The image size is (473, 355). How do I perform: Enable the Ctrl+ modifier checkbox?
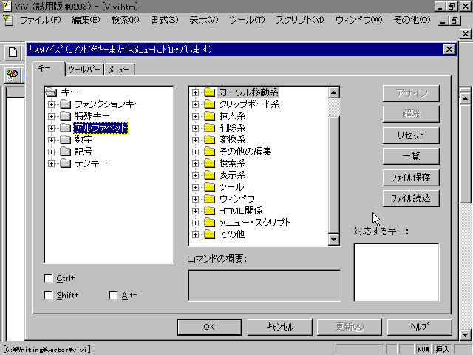tap(48, 278)
